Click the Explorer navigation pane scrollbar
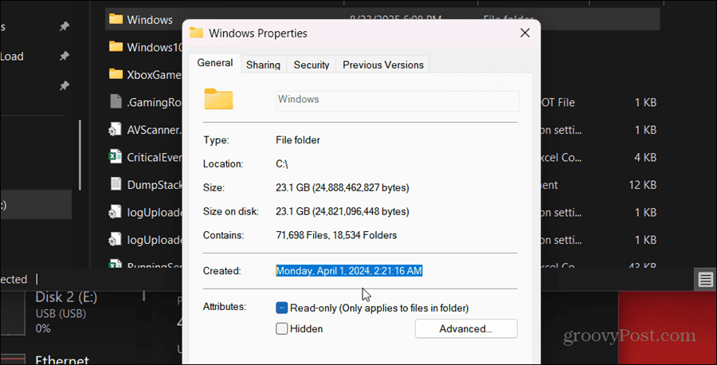Screen dimensions: 717x365 (x=80, y=155)
